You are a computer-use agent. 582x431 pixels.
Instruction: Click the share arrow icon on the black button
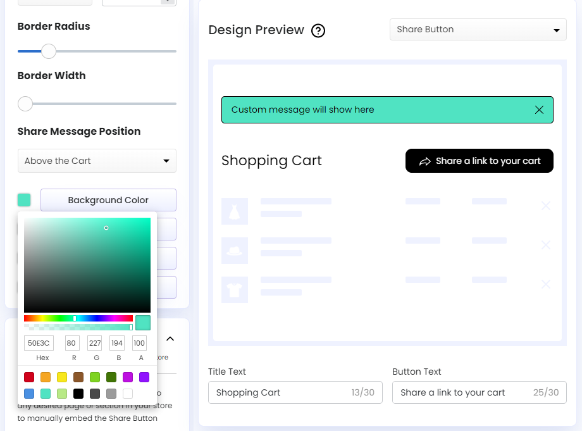426,161
